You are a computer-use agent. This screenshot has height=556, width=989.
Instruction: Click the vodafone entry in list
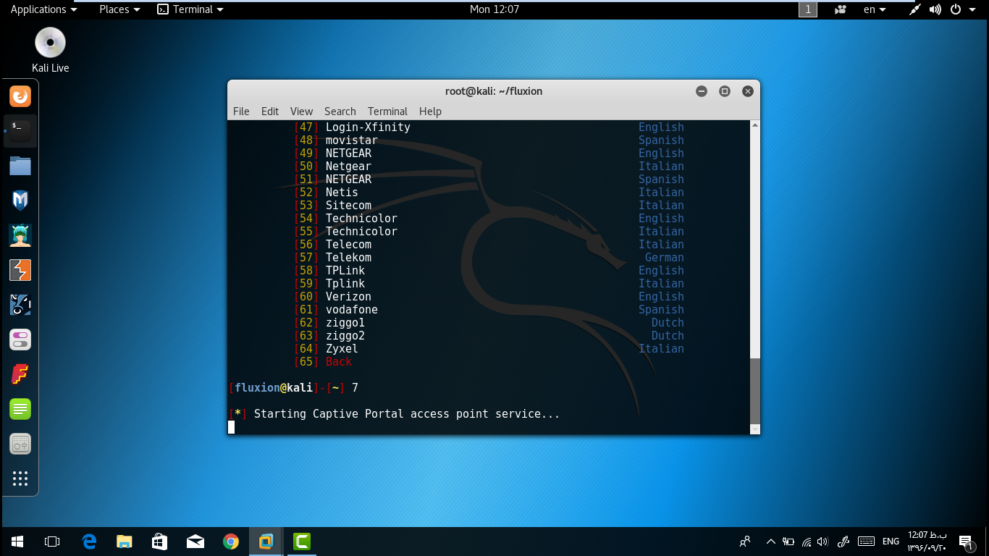[352, 310]
